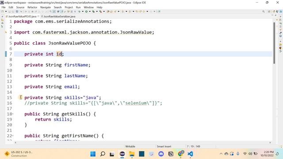Open the Project menu
283x159 pixels.
69,7
